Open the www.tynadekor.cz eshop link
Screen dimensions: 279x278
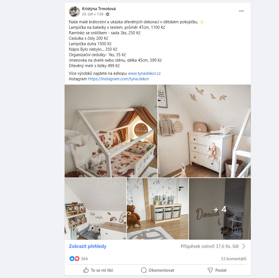click(144, 73)
